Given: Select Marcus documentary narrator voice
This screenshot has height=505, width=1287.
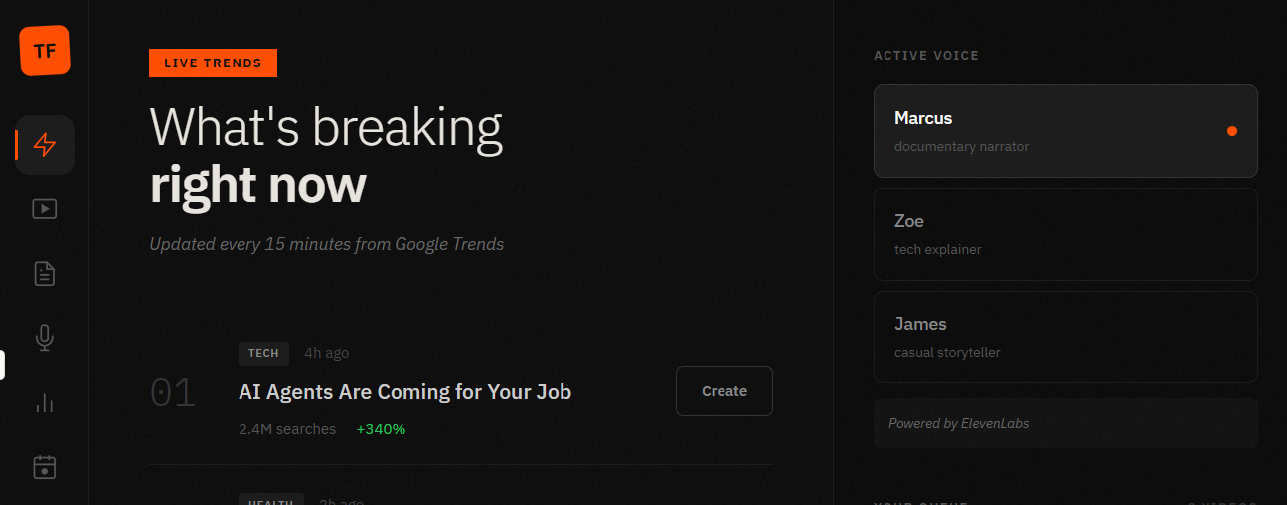Looking at the screenshot, I should (1063, 131).
